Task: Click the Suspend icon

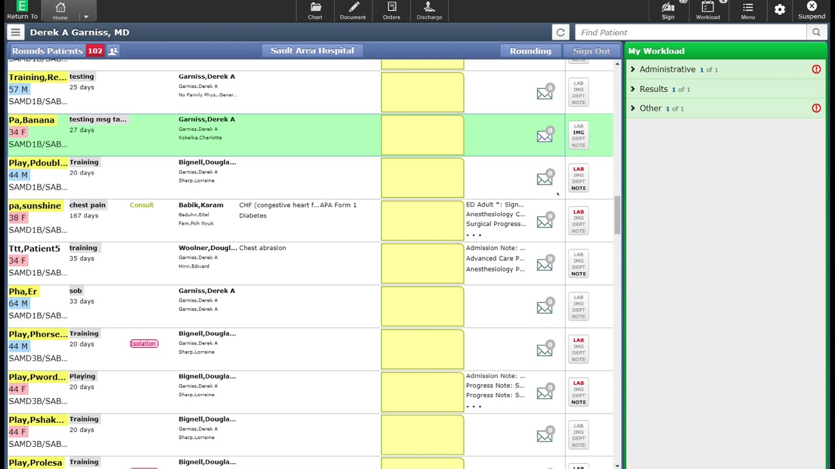Action: [812, 10]
